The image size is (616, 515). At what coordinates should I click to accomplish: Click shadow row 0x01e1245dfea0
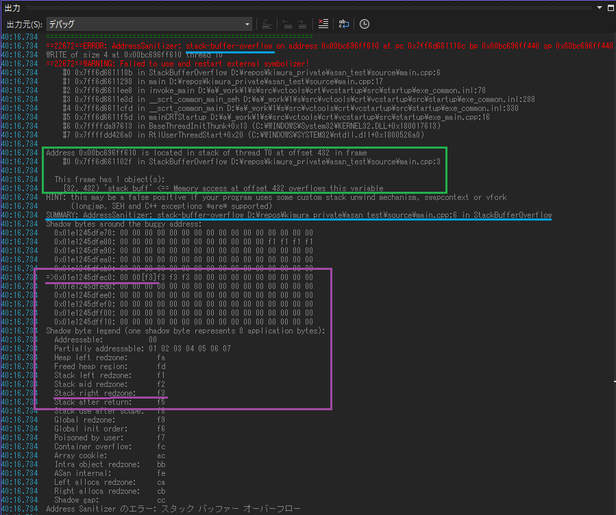184,260
